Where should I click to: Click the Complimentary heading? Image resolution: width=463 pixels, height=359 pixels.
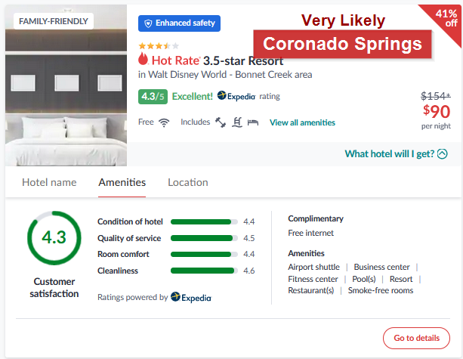(316, 218)
